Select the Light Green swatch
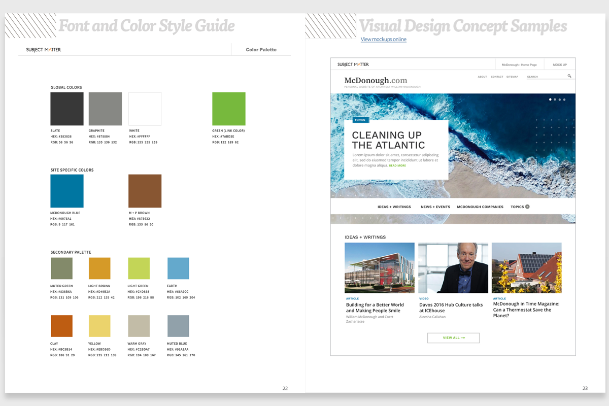 (139, 268)
